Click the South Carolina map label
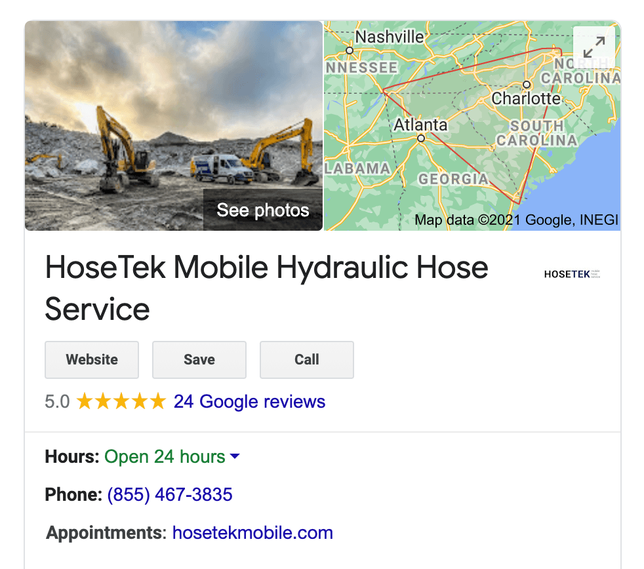The width and height of the screenshot is (644, 569). (x=537, y=133)
